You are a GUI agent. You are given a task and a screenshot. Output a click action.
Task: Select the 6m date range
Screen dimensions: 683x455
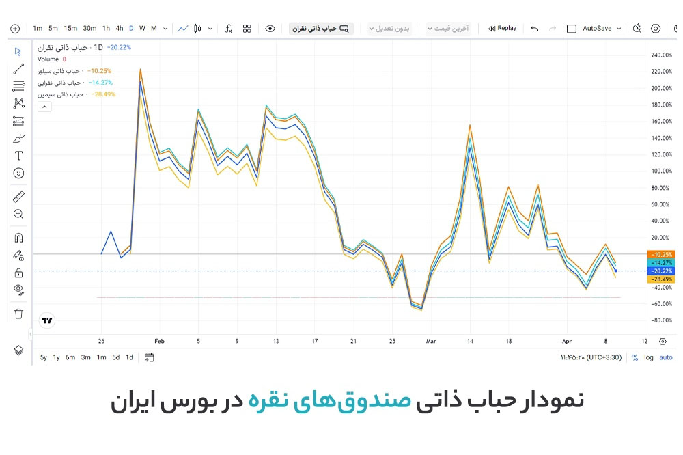coord(70,357)
